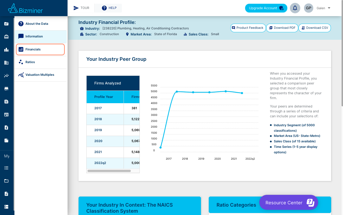Screen dimensions: 343x215
Task: Open the briefcase icon in left rail
Action: coord(6,37)
